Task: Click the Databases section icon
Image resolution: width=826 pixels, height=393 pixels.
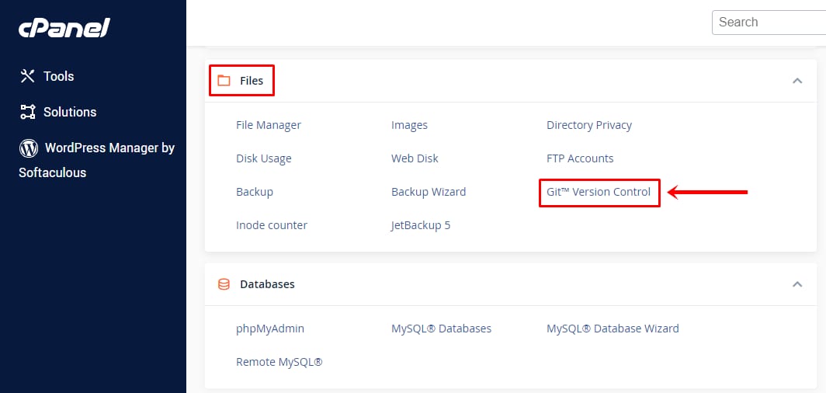Action: [x=224, y=284]
